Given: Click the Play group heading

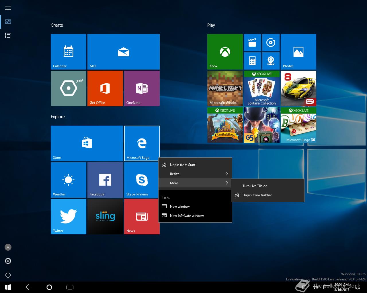Looking at the screenshot, I should pos(211,25).
